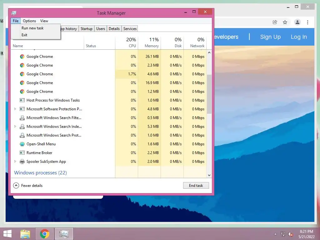This screenshot has height=240, width=320.
Task: Switch to Chrome in the taskbar
Action: click(x=45, y=234)
